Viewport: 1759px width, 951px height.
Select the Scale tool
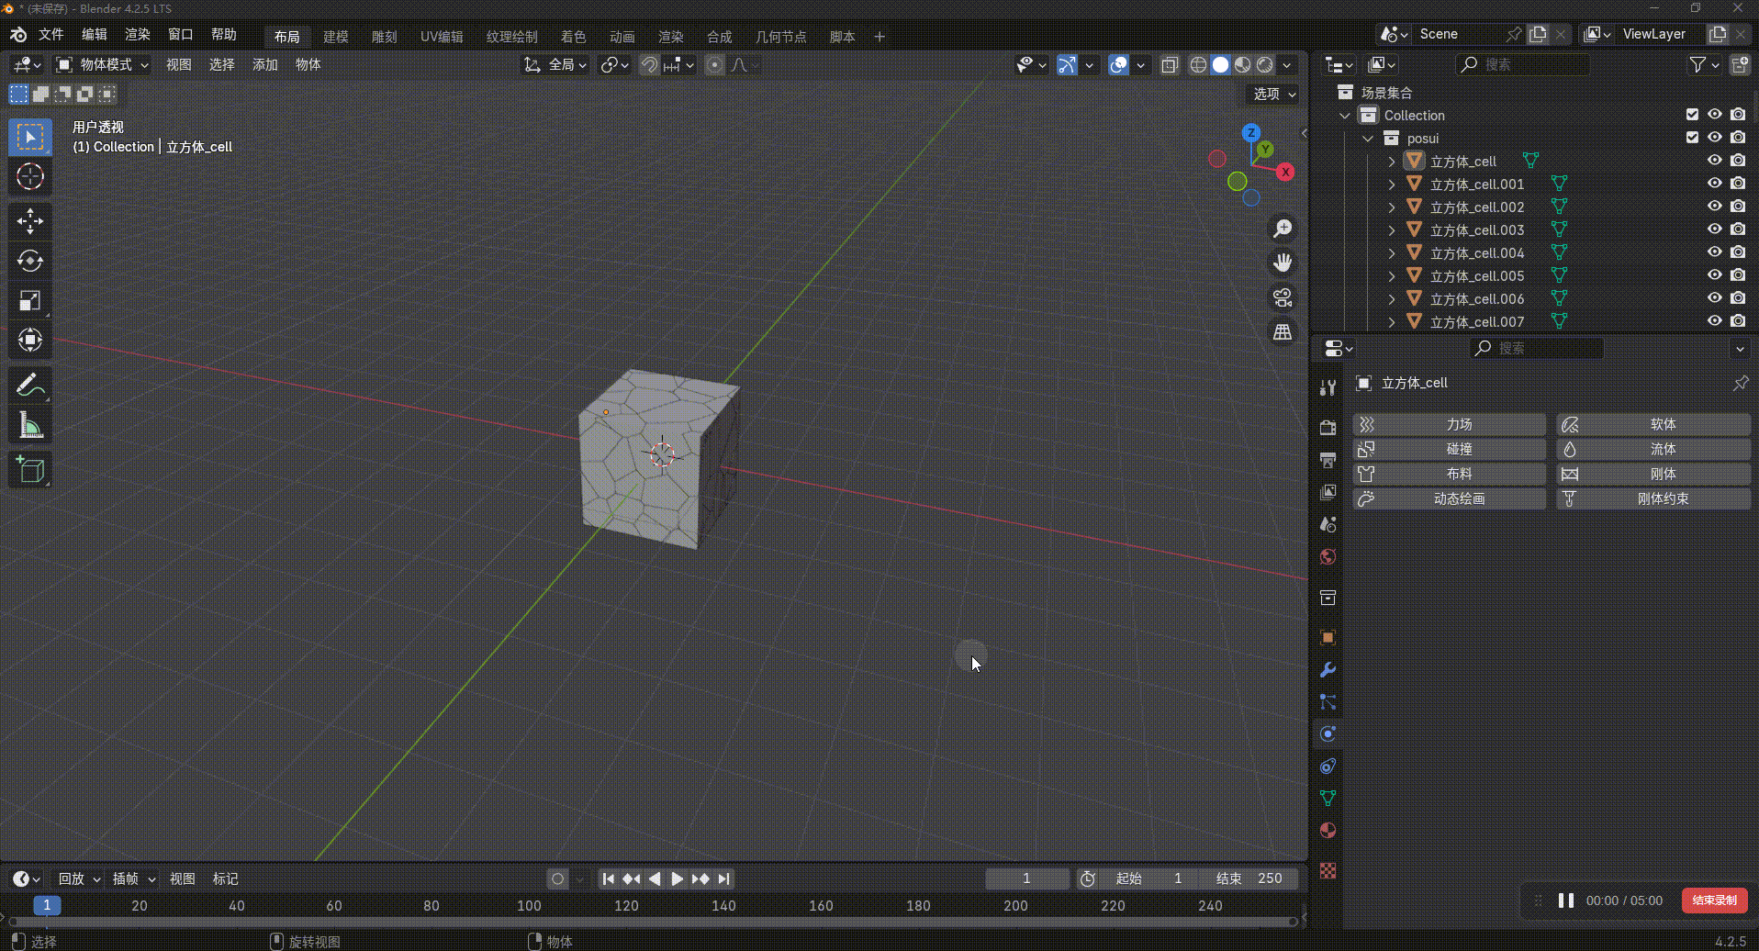[x=29, y=301]
